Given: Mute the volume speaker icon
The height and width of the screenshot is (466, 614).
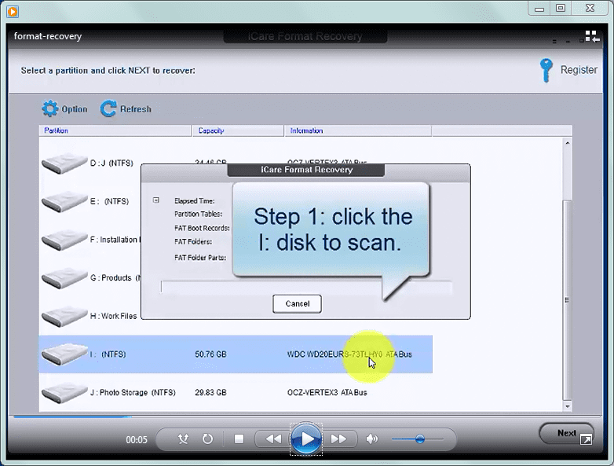Looking at the screenshot, I should click(371, 439).
